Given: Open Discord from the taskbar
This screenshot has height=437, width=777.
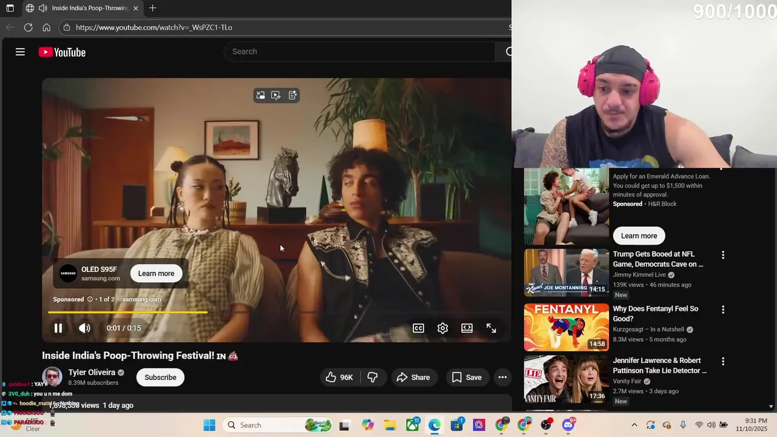Looking at the screenshot, I should (x=569, y=424).
